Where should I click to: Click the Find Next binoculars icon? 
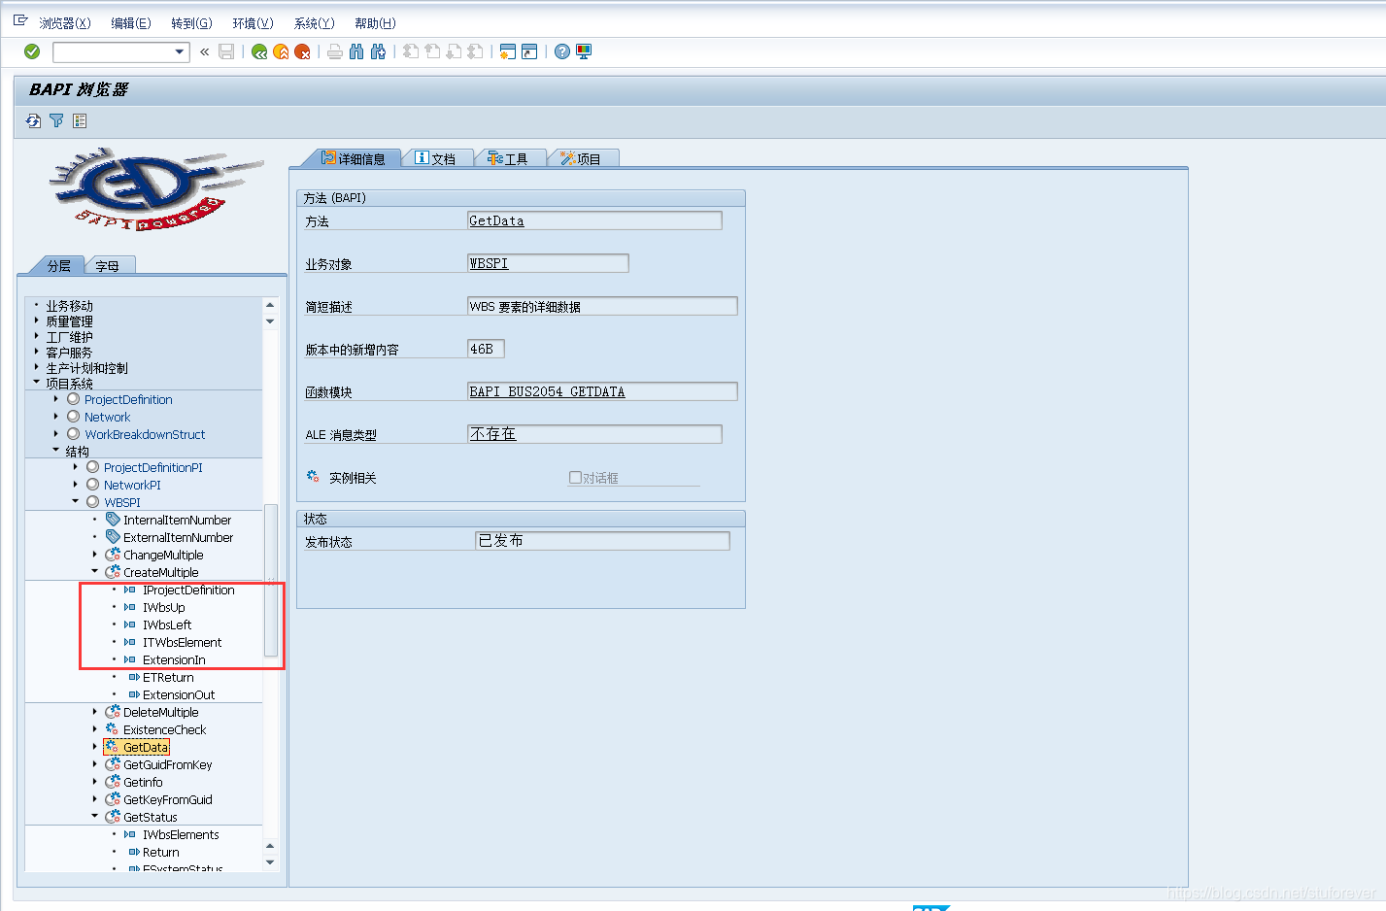click(378, 51)
